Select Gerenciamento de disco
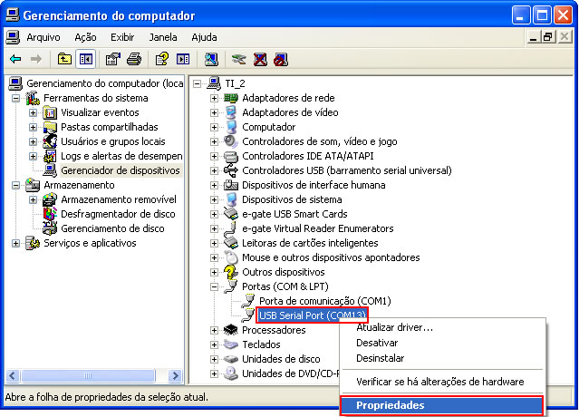This screenshot has height=417, width=579. coord(112,228)
